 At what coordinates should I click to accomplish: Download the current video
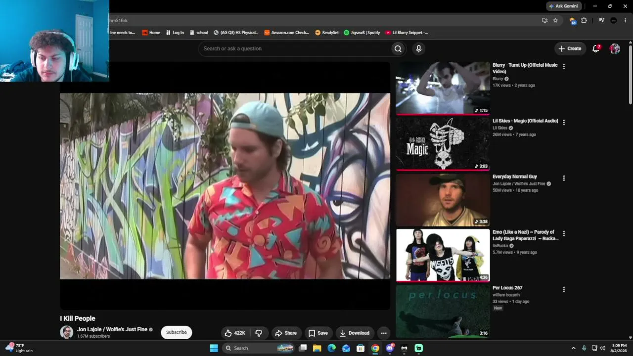(355, 333)
